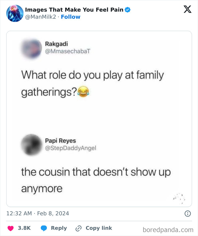Click the copy link chain icon
This screenshot has width=198, height=236.
78,228
